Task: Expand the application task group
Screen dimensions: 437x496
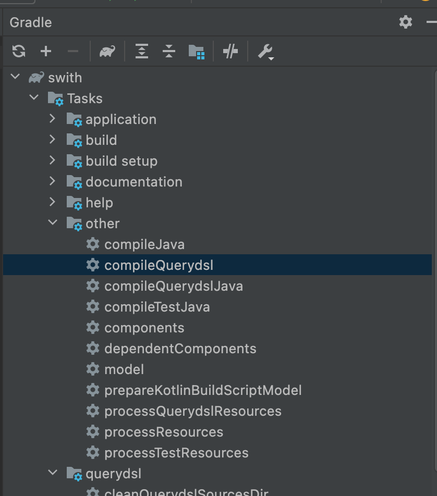Action: 53,119
